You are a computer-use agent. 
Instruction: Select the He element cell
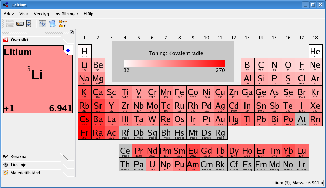click(315, 52)
